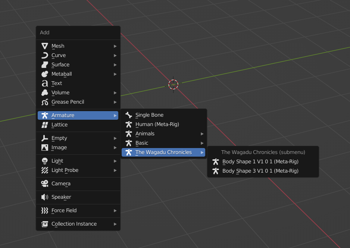Viewport: 350px width, 248px height.
Task: Click the Grease Pencil squiggle icon
Action: pos(45,102)
